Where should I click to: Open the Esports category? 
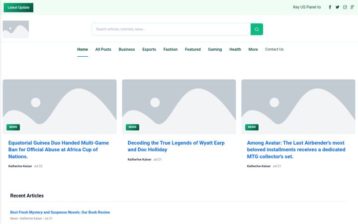(x=149, y=49)
